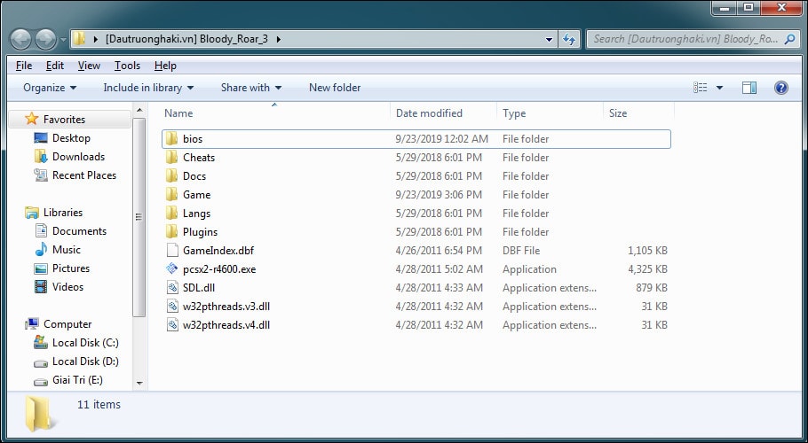Click the Back navigation arrow
Viewport: 808px width, 443px height.
[21, 39]
